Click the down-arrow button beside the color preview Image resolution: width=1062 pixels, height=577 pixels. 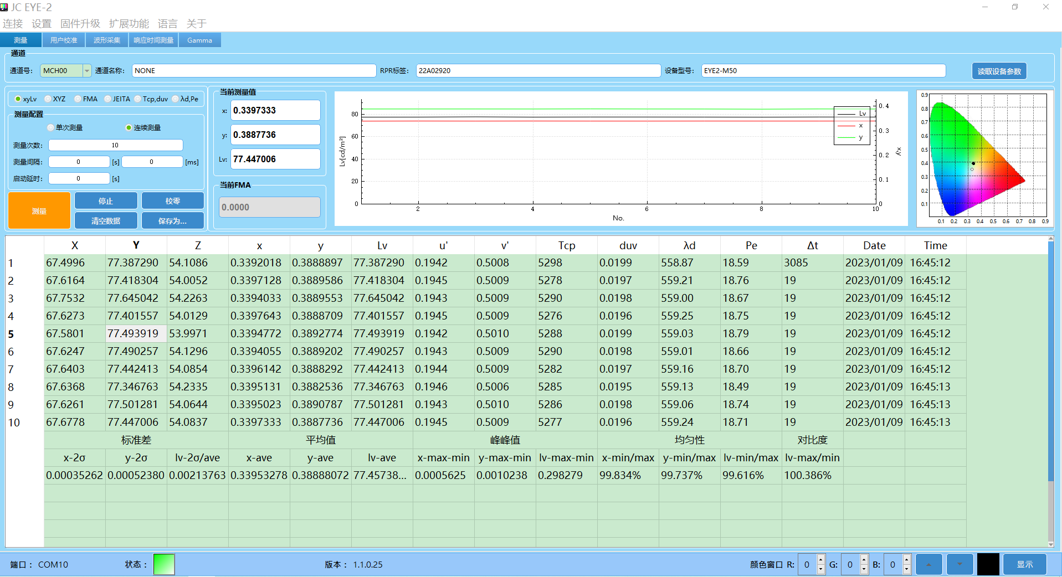(x=960, y=564)
